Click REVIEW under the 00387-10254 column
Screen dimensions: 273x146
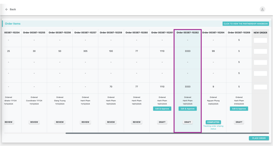[x=9, y=122]
